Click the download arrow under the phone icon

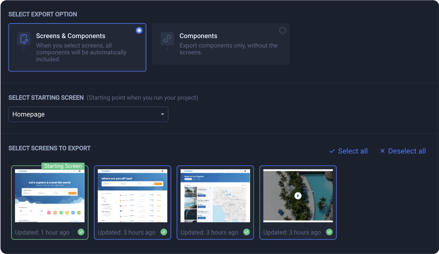click(x=24, y=48)
